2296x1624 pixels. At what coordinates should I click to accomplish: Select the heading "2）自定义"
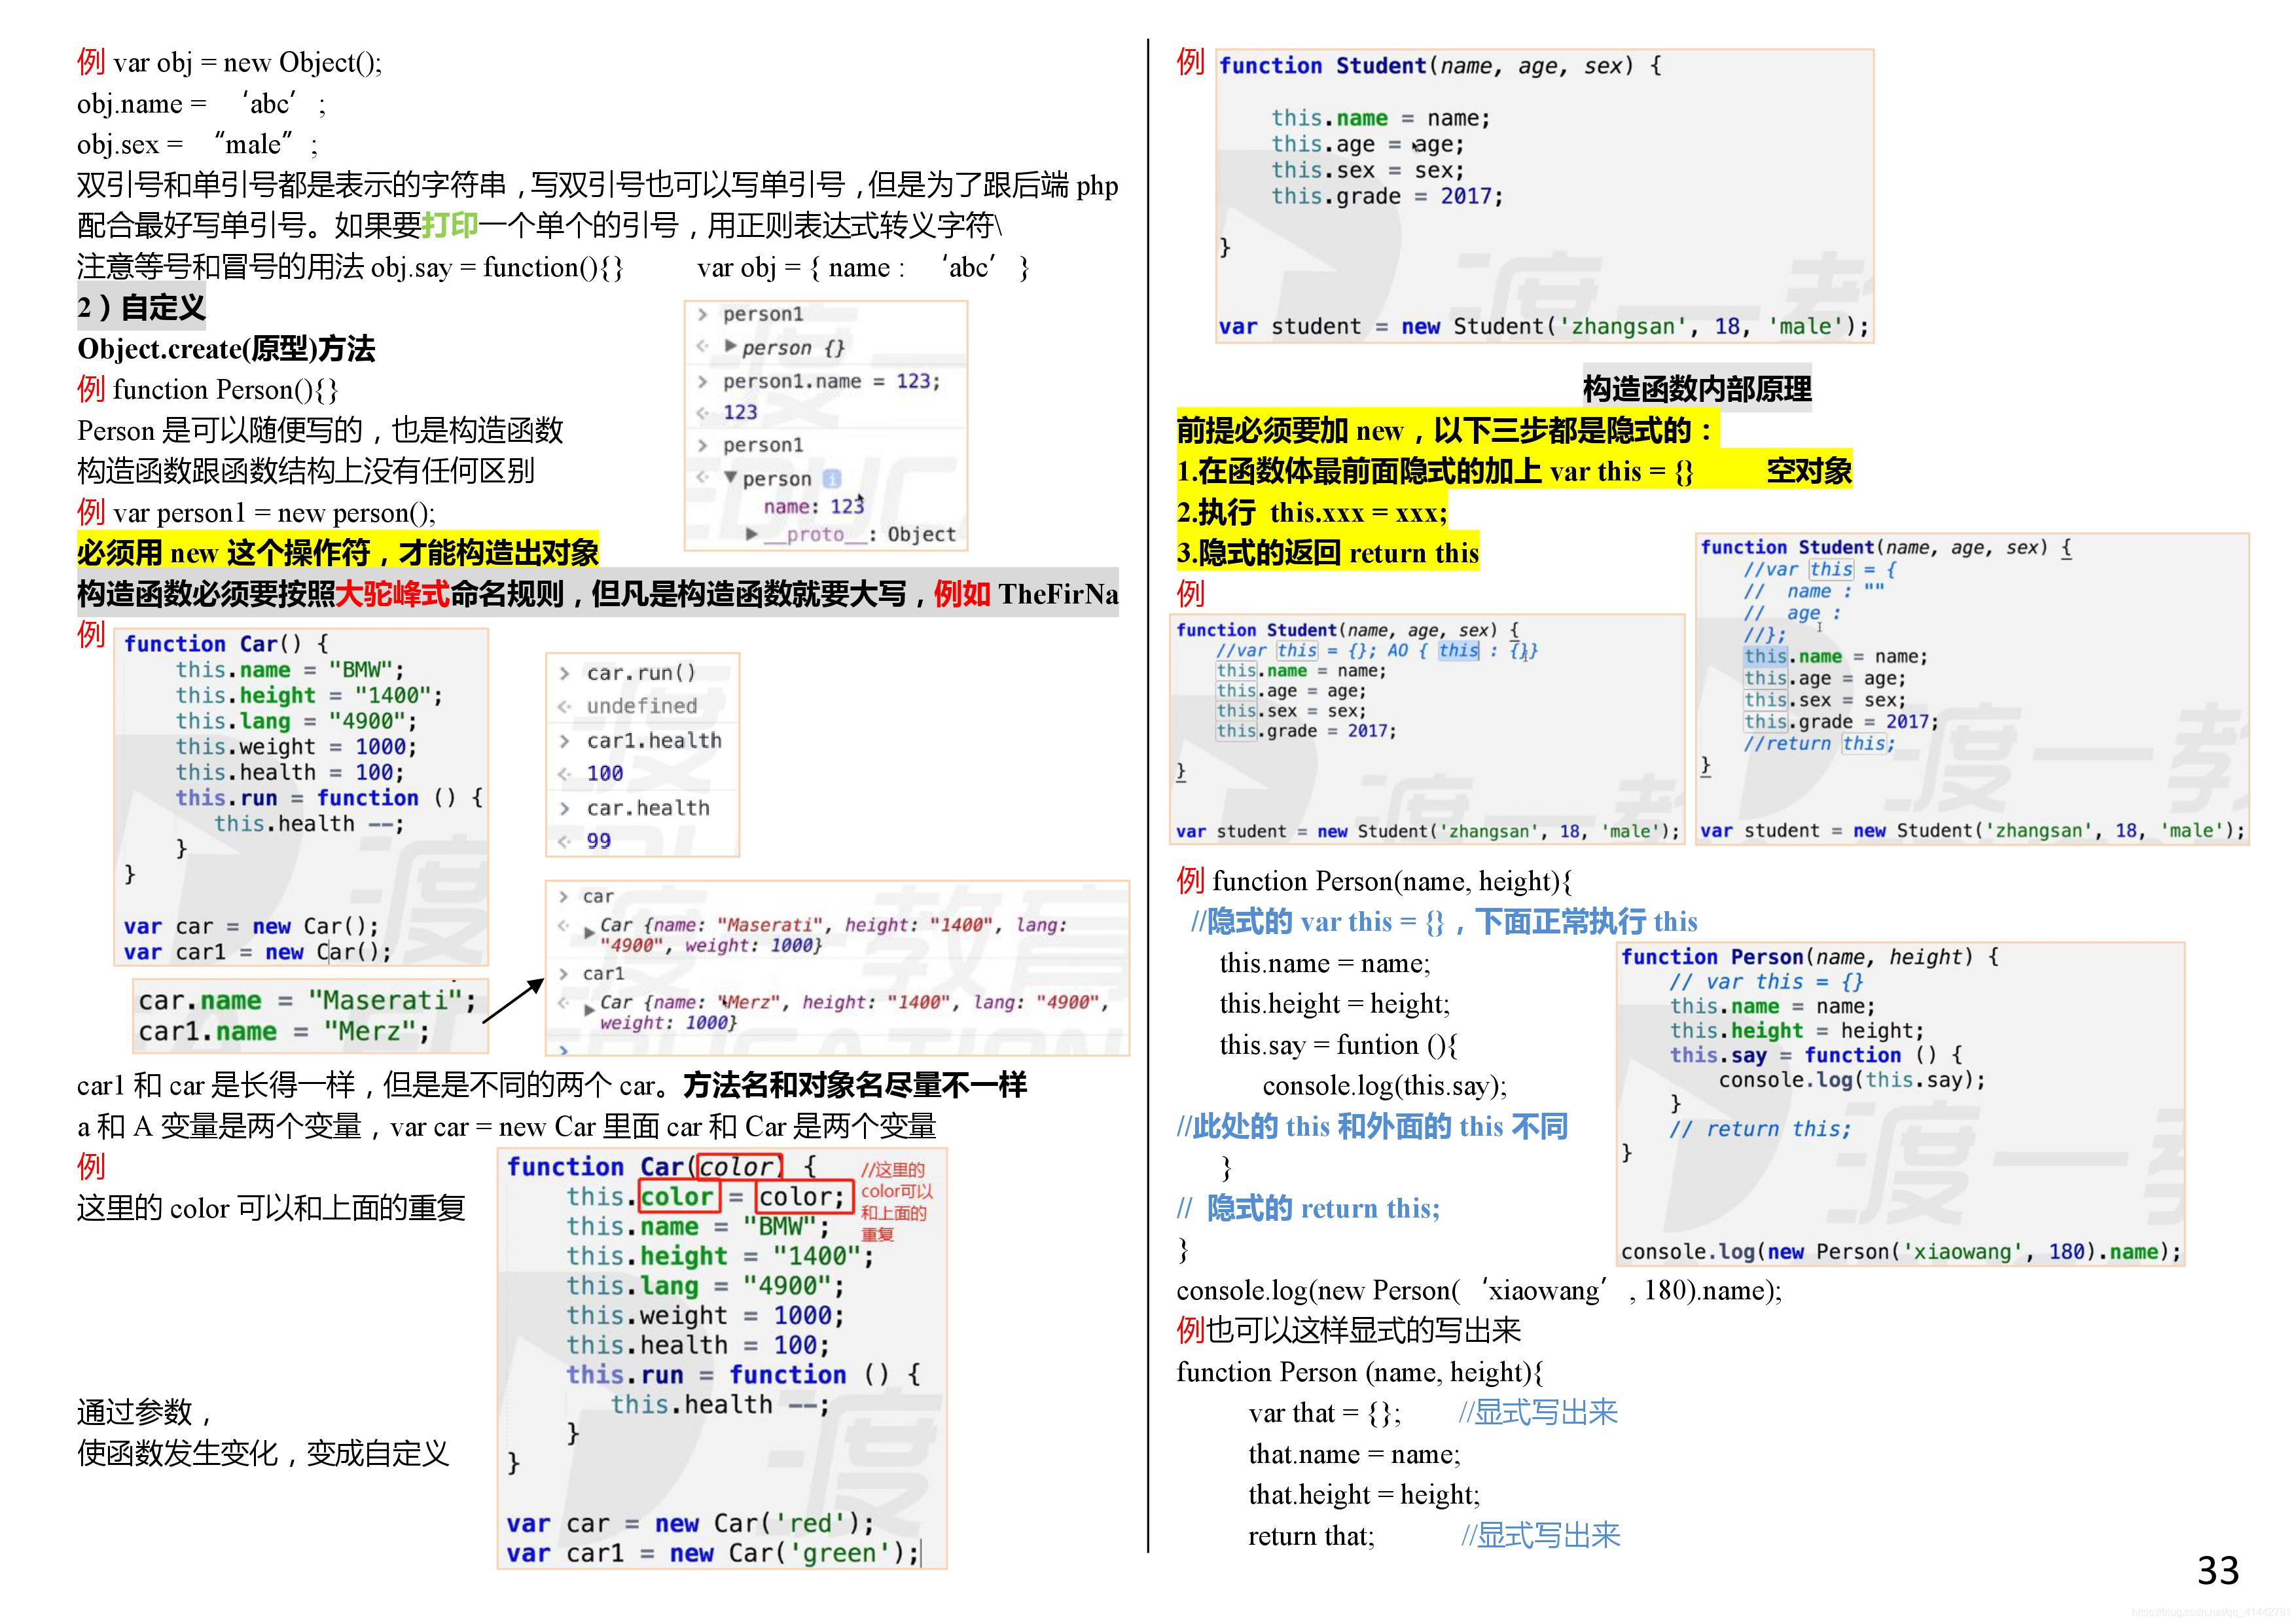coord(141,307)
